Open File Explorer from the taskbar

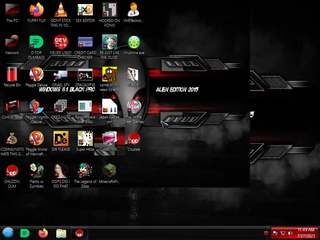pyautogui.click(x=61, y=233)
